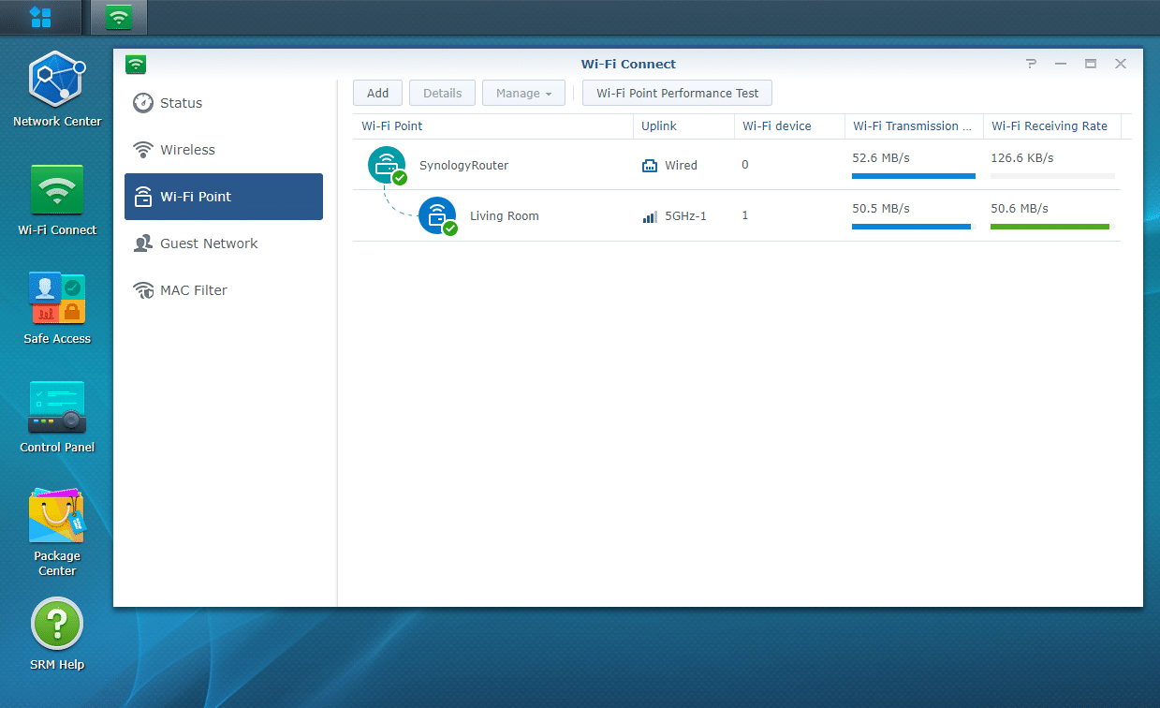Click the SynologyRouter Wi-Fi point icon
Screen dimensions: 1160x708
[387, 165]
